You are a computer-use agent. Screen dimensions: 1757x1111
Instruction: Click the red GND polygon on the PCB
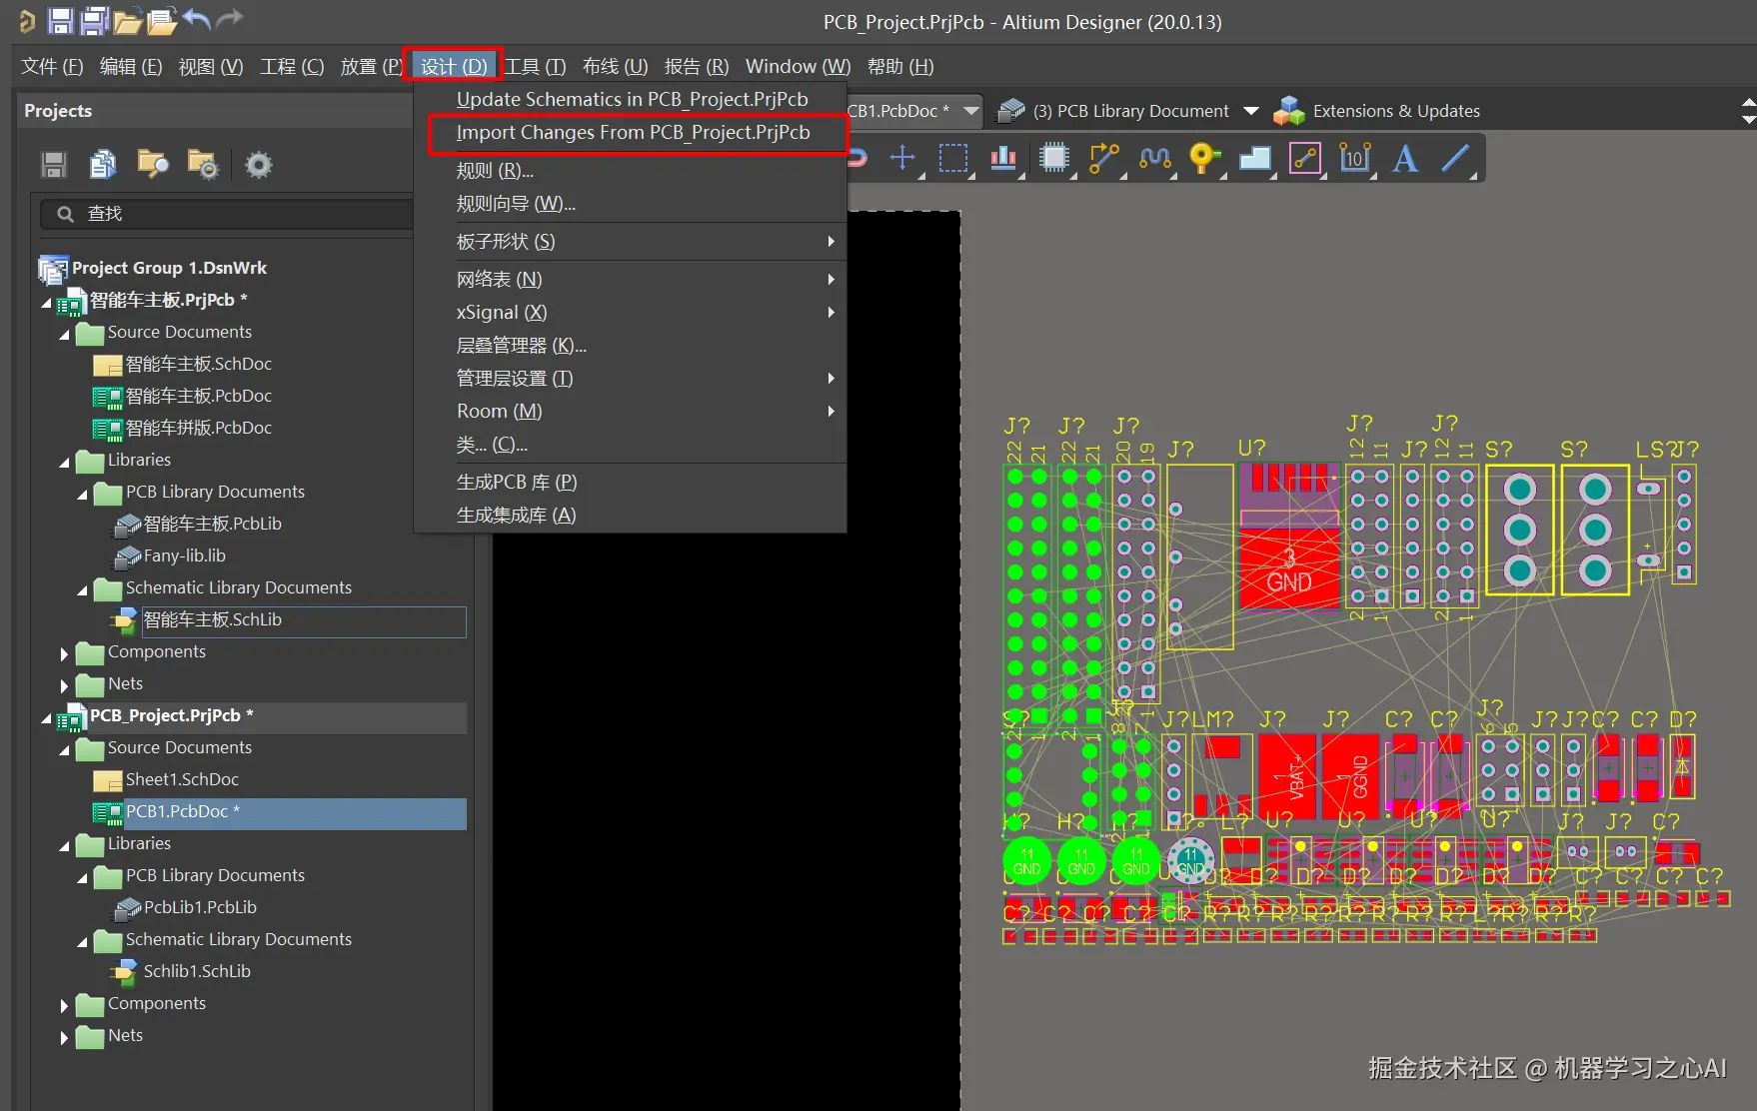(x=1289, y=567)
